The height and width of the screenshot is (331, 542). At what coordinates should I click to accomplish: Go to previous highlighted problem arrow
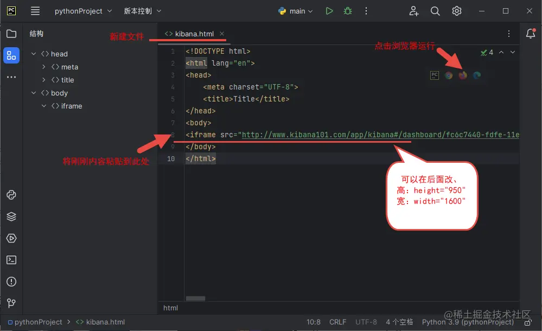click(501, 52)
